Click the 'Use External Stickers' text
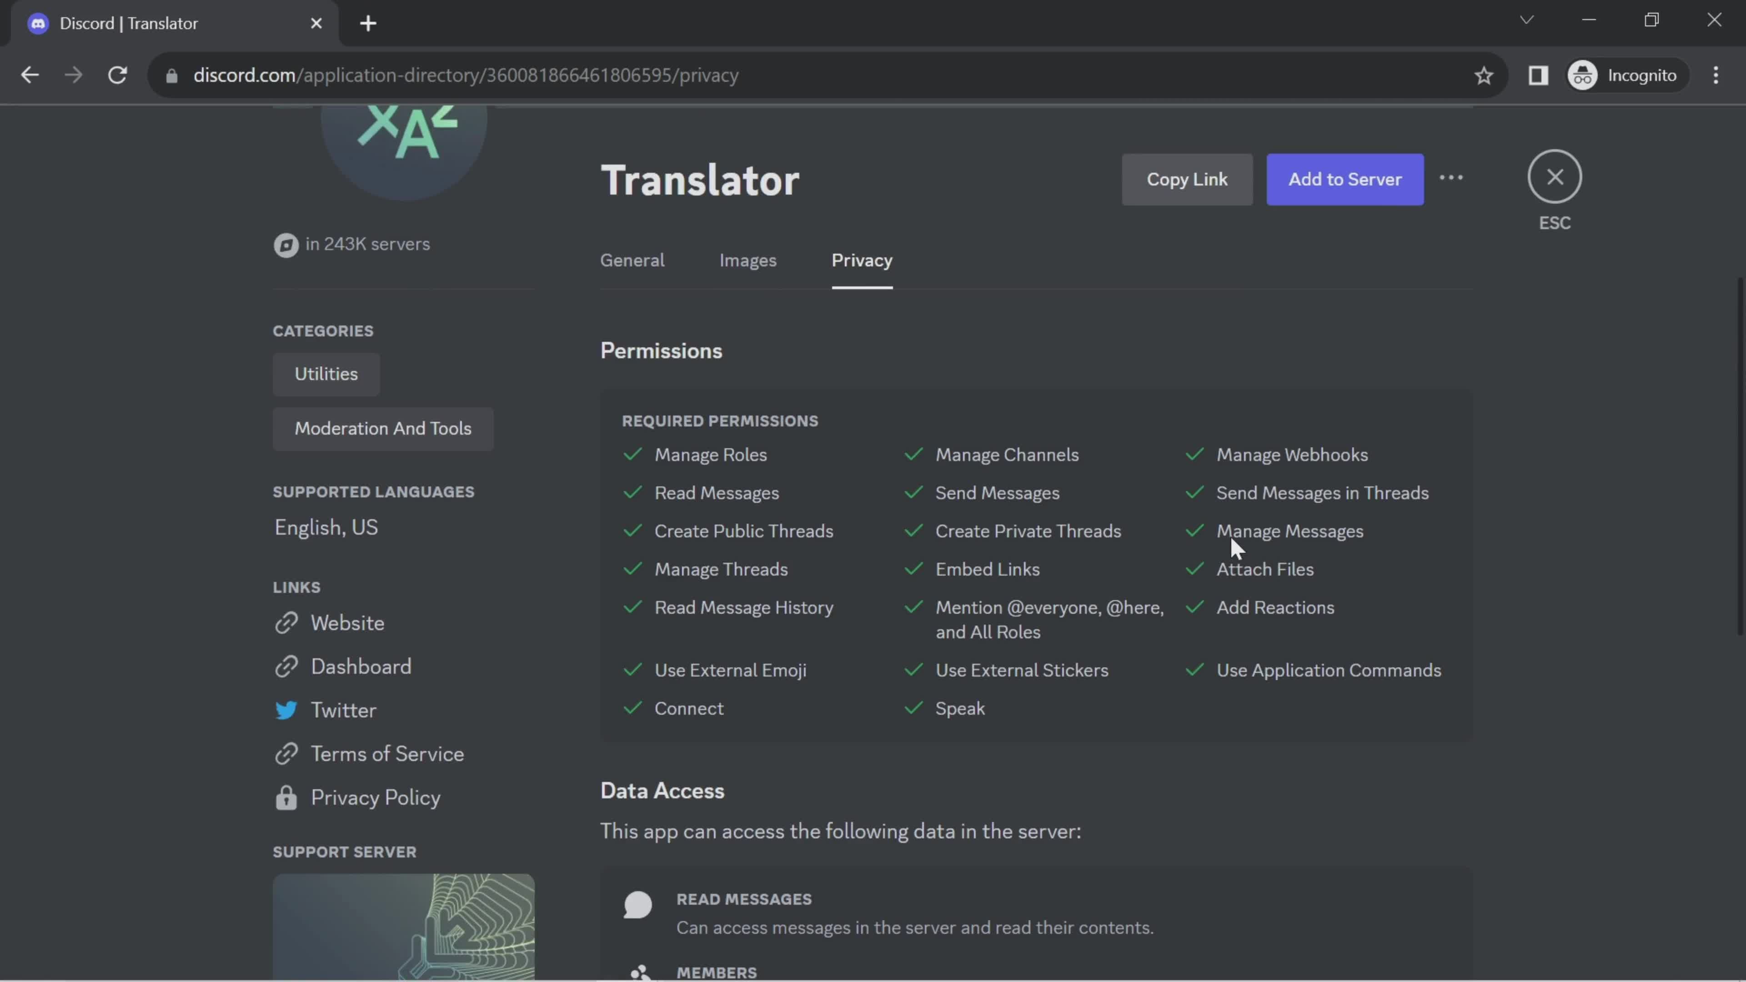The width and height of the screenshot is (1746, 982). pos(1021,670)
